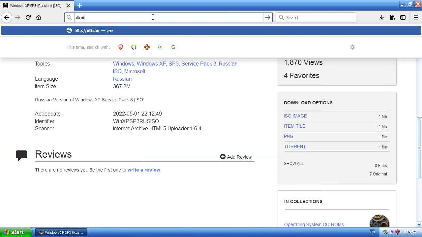The height and width of the screenshot is (237, 422).
Task: Click the EN language indicator
Action: [x=372, y=232]
